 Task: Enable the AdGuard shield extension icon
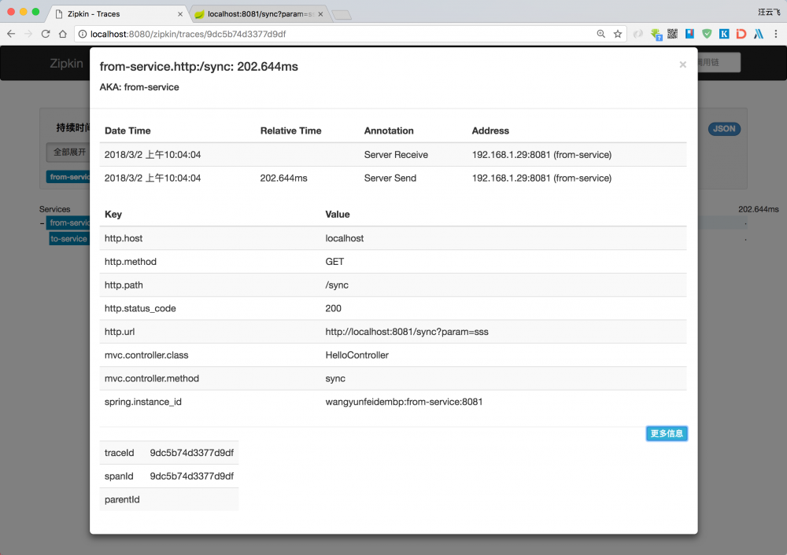tap(705, 34)
